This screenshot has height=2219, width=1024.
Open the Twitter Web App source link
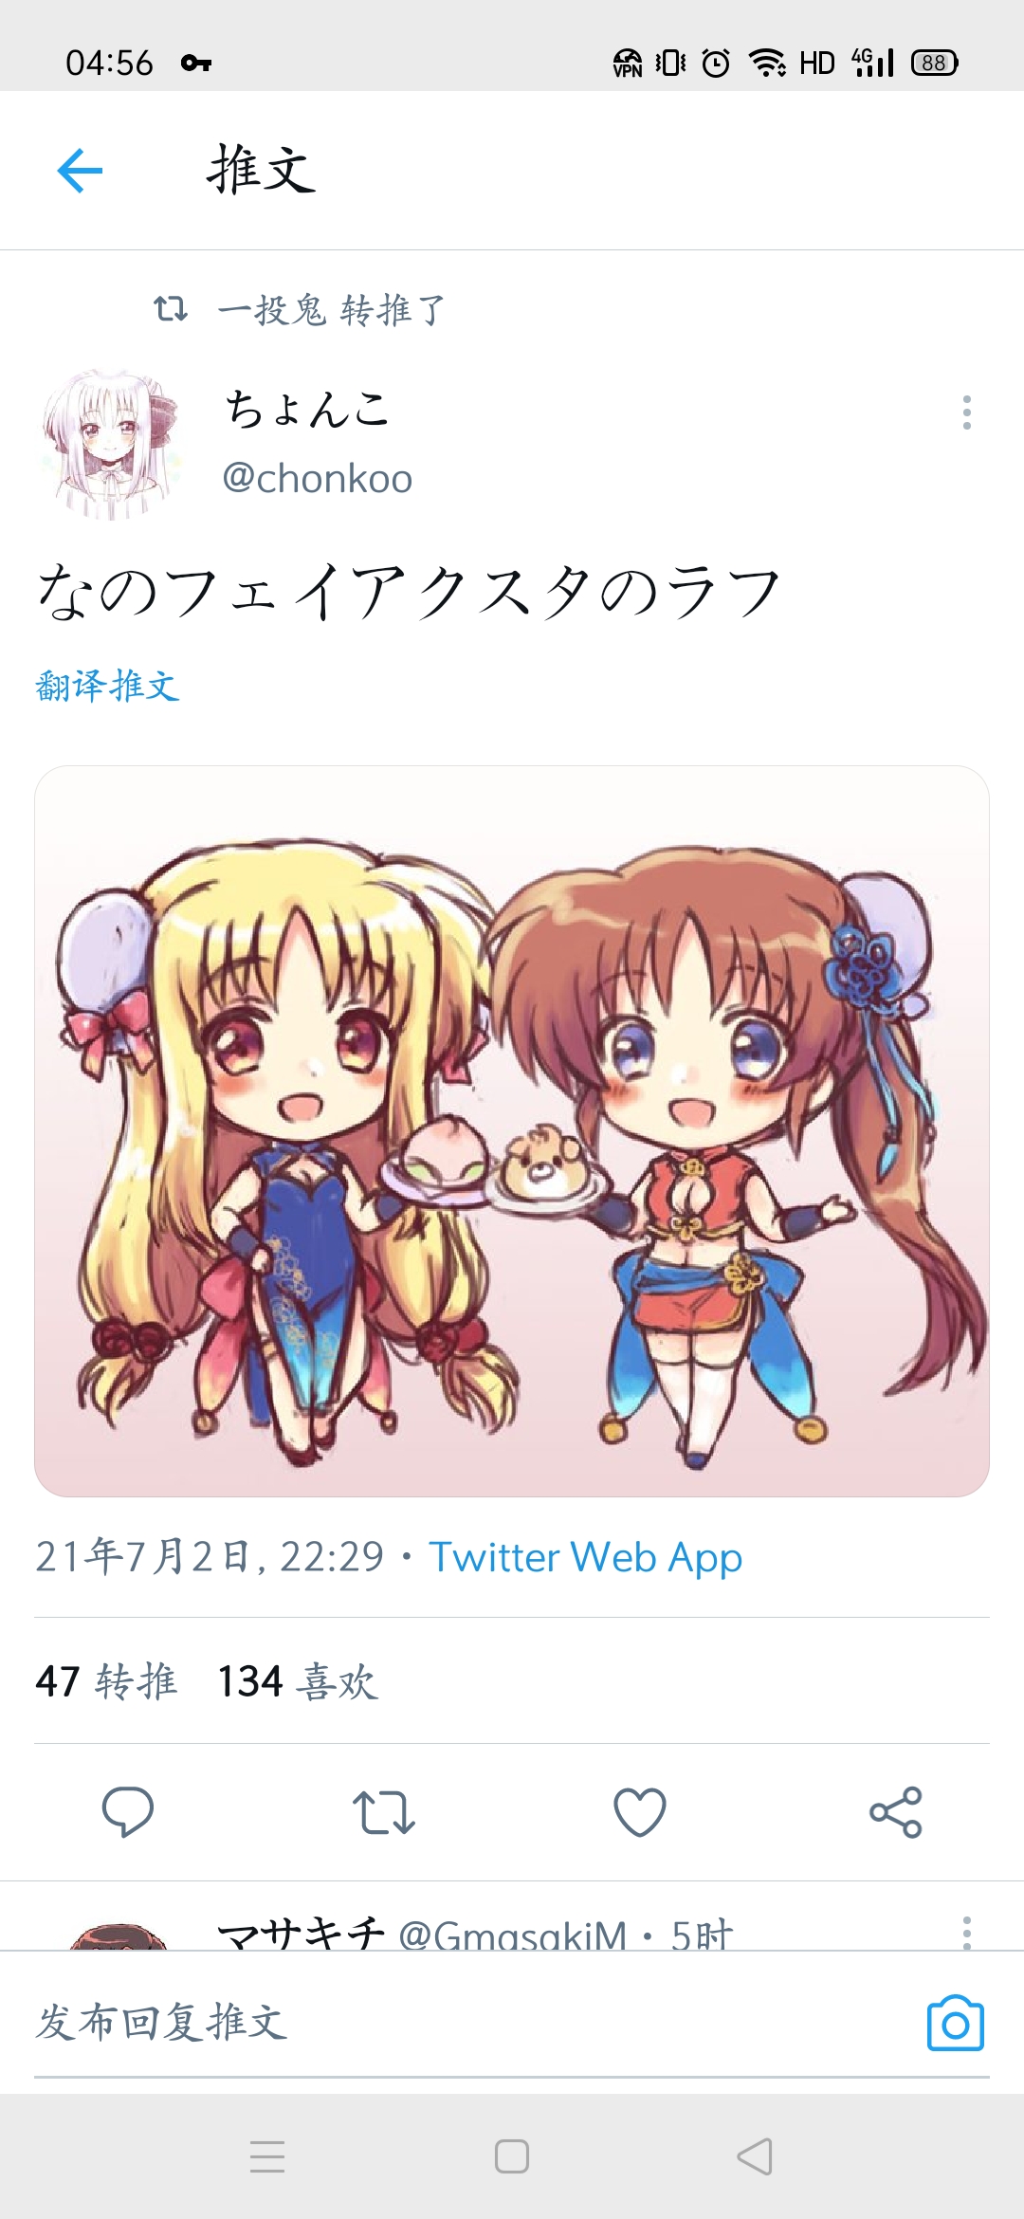point(585,1557)
